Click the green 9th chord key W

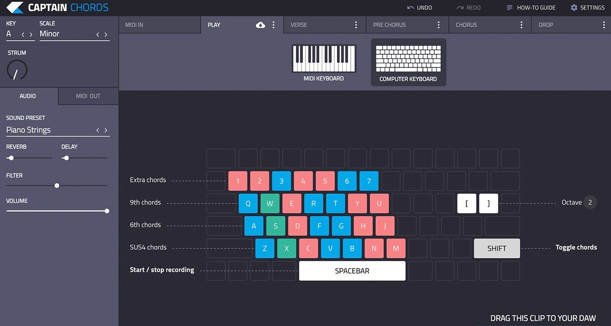pyautogui.click(x=270, y=203)
